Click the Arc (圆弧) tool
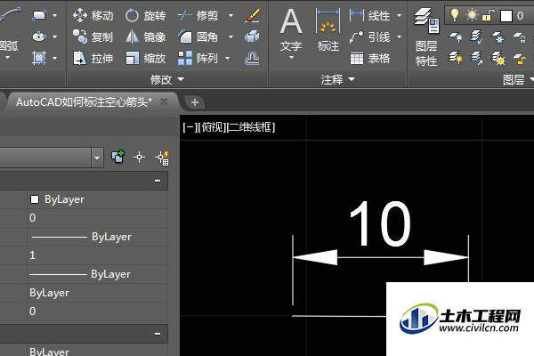This screenshot has width=534, height=356. click(9, 31)
